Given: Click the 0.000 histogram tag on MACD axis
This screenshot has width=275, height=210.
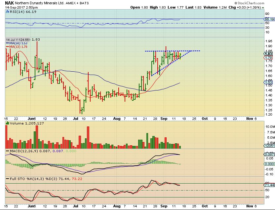Looking at the screenshot, I should (x=269, y=164).
